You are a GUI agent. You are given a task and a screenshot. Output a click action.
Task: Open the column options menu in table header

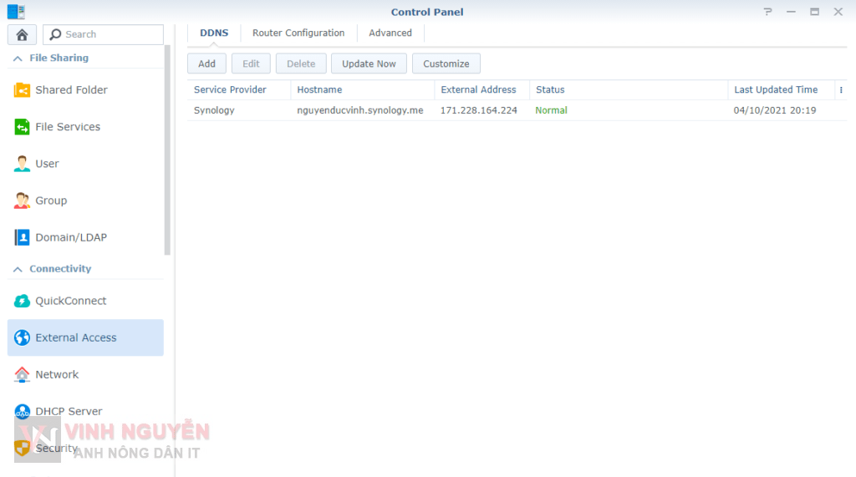coord(841,90)
